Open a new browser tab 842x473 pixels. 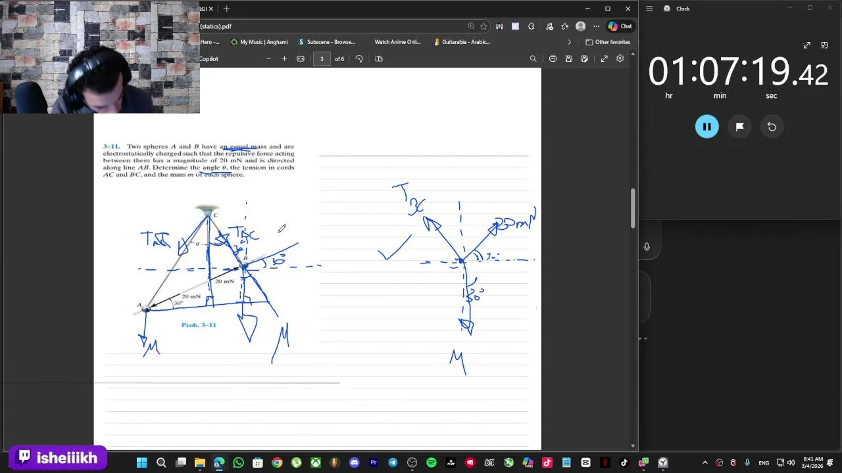click(x=226, y=9)
